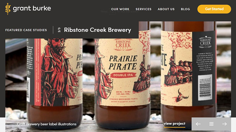
Task: Navigate to About Us page
Action: [166, 9]
